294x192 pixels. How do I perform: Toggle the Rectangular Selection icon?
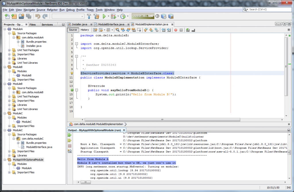(139, 30)
